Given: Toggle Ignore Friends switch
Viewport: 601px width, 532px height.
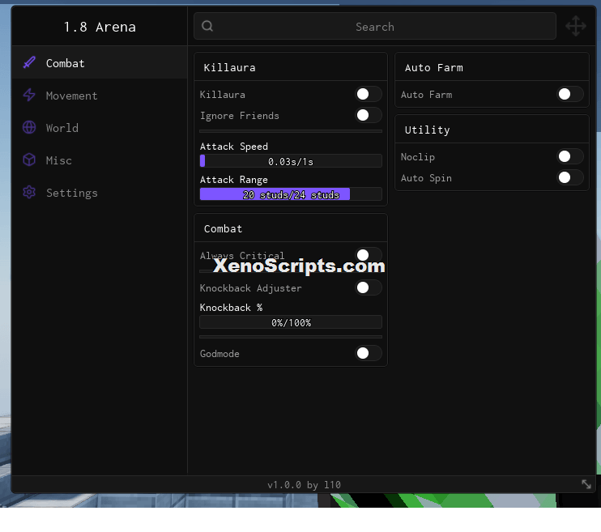Looking at the screenshot, I should click(368, 115).
